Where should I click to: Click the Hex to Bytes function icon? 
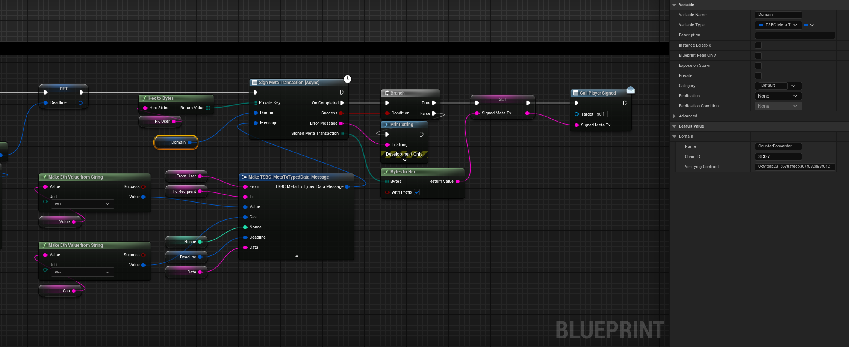144,98
